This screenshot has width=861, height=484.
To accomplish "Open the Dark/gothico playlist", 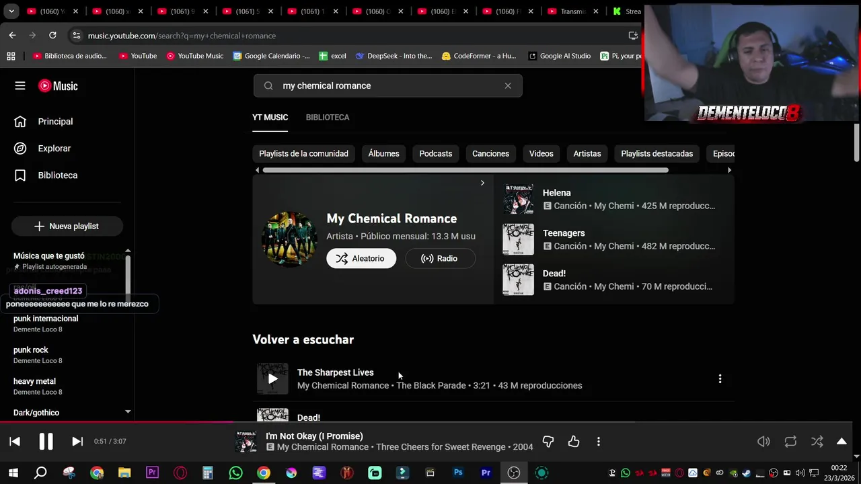I will click(36, 413).
